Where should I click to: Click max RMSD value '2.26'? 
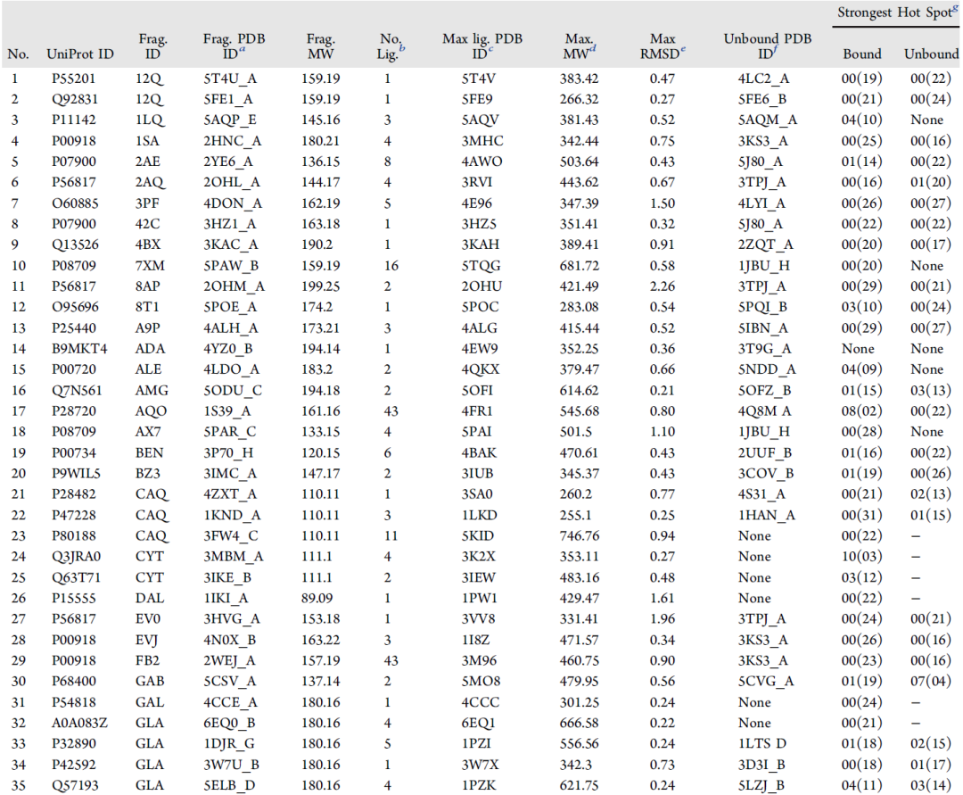coord(662,286)
